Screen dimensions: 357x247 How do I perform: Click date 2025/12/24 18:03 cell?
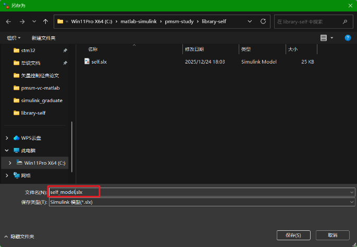205,61
